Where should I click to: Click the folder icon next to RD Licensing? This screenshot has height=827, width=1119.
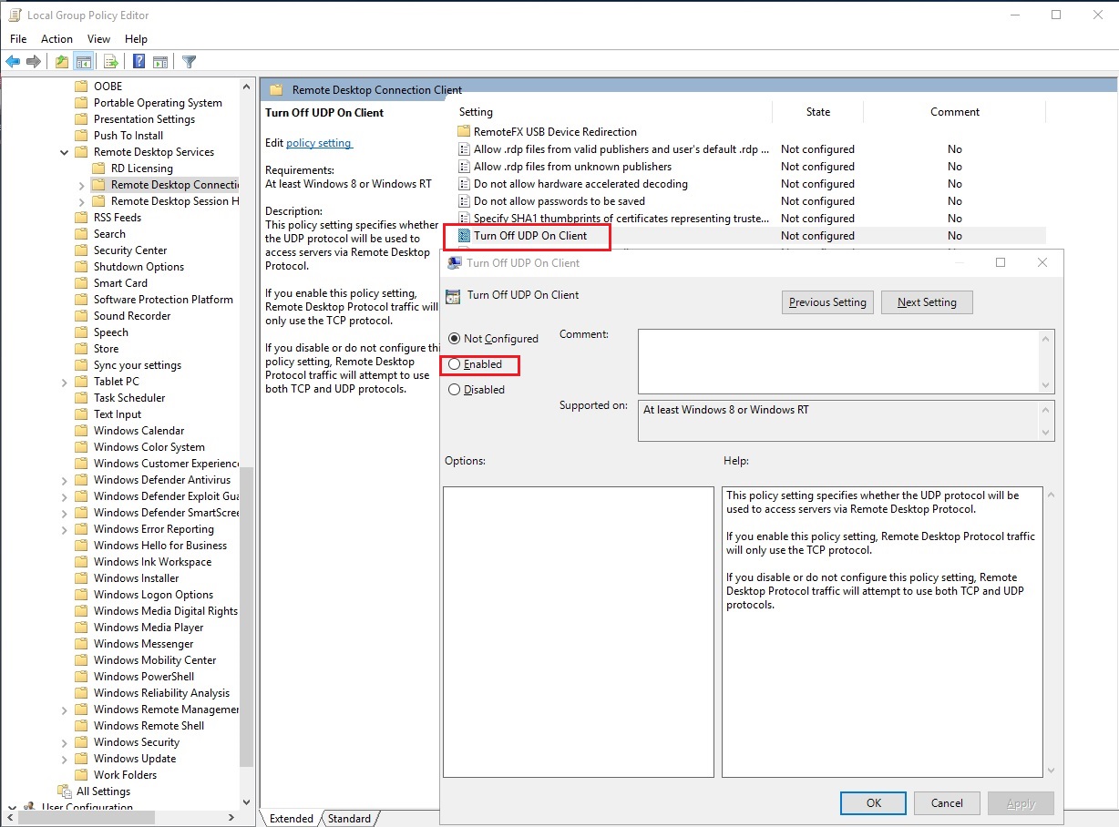click(x=98, y=168)
